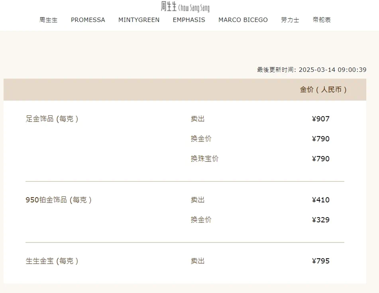Navigate to MARCO BICEGO

click(x=243, y=20)
